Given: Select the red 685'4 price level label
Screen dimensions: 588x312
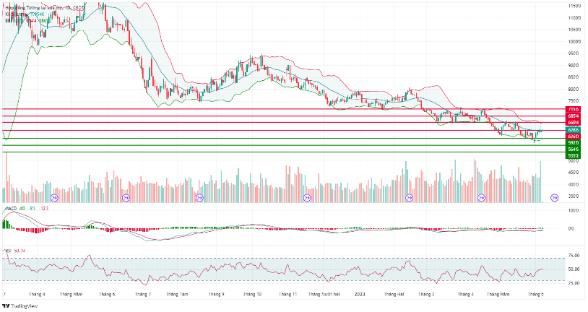Looking at the screenshot, I should (574, 116).
